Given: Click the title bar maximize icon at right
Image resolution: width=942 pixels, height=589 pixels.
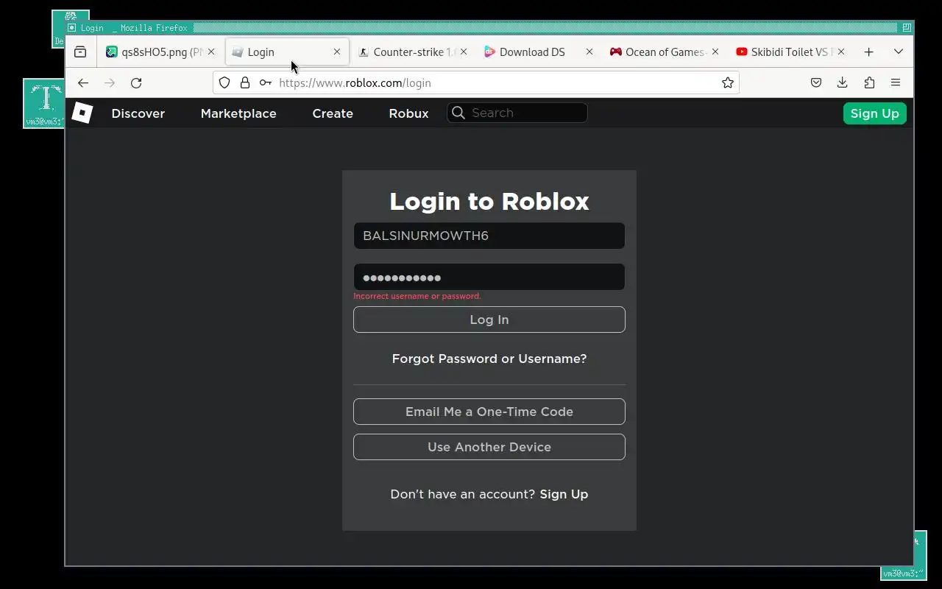Looking at the screenshot, I should [907, 27].
